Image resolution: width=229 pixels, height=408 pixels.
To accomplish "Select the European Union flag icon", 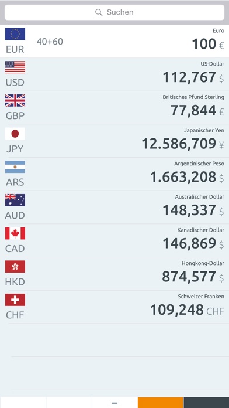I will tap(15, 34).
